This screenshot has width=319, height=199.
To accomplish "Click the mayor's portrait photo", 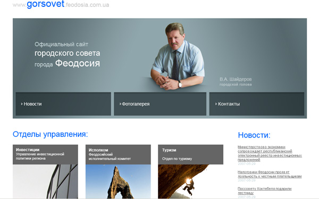I will (178, 56).
